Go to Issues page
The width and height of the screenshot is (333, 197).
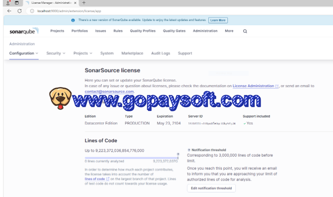tap(100, 31)
